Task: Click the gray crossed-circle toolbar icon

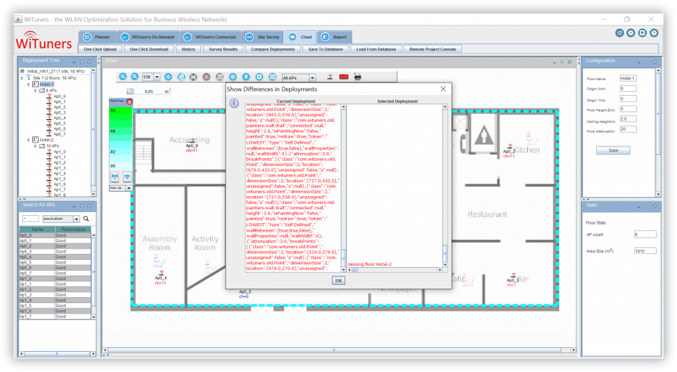Action: point(193,77)
